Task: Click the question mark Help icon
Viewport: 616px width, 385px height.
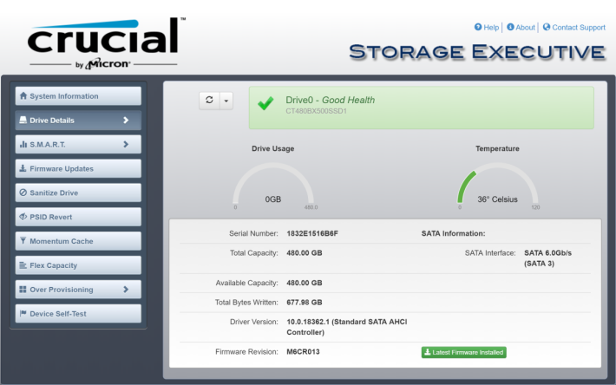Action: pos(478,27)
